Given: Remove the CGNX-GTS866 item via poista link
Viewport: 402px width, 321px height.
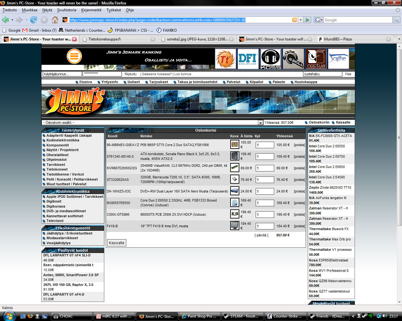Looking at the screenshot, I should click(299, 214).
